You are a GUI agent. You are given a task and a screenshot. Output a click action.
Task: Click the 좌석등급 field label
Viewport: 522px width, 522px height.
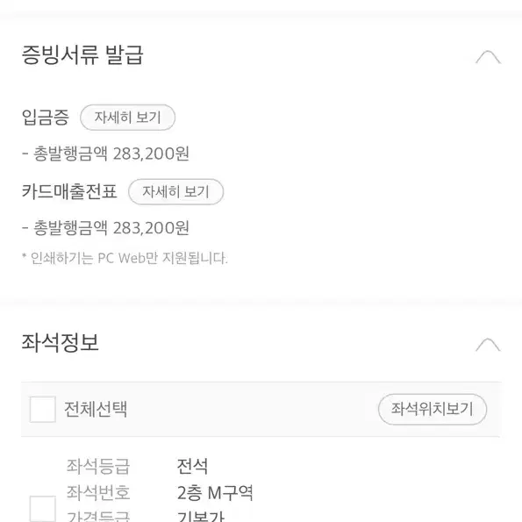[98, 466]
